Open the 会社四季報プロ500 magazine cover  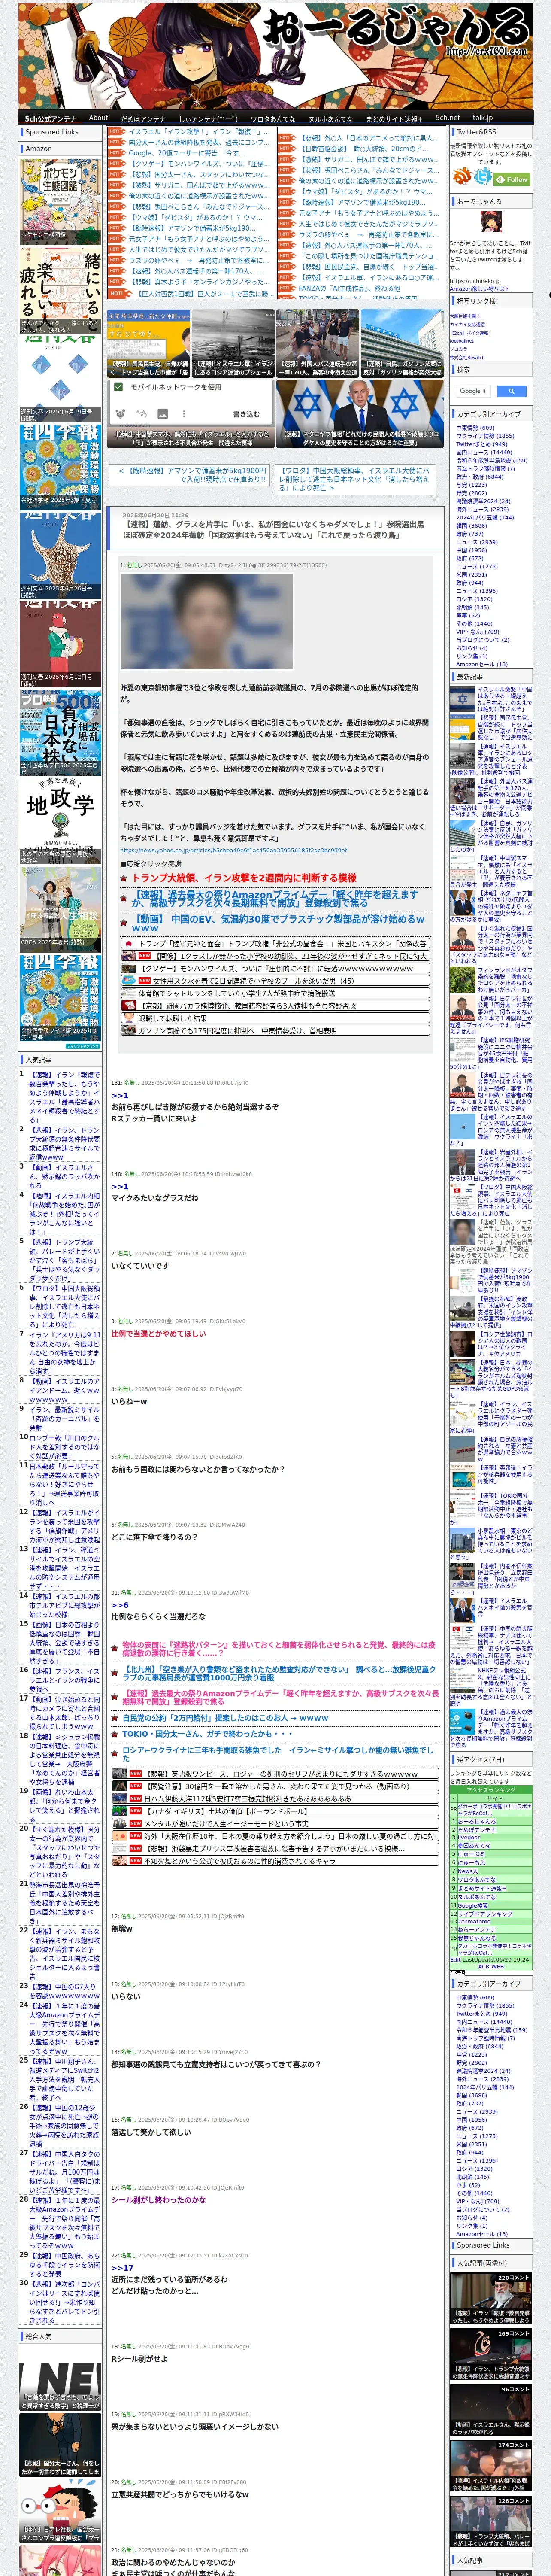pos(60,733)
